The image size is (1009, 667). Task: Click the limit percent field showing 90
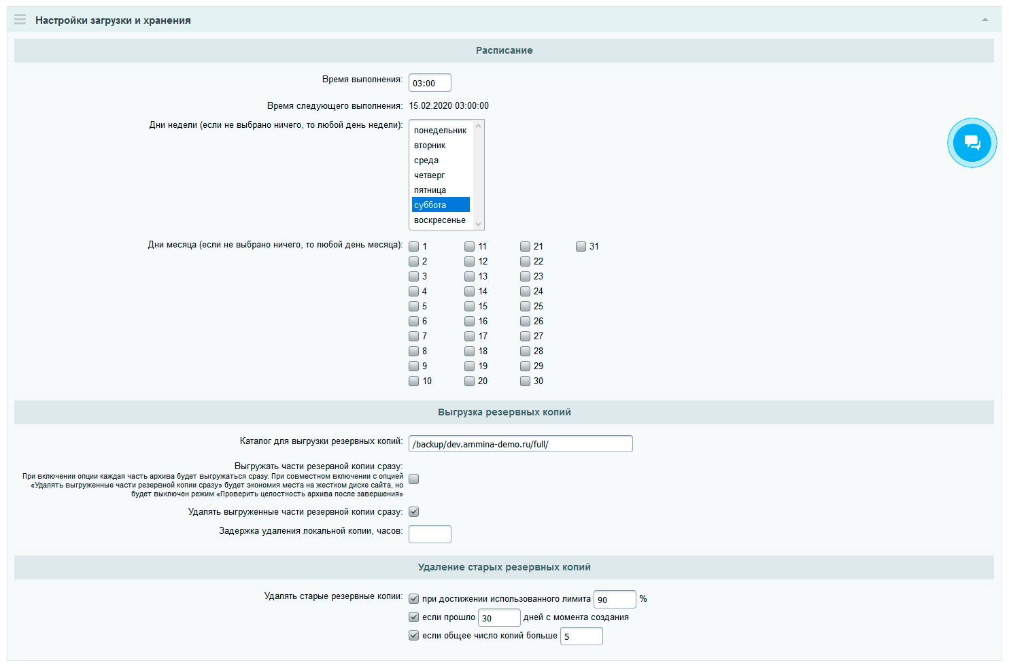[615, 599]
